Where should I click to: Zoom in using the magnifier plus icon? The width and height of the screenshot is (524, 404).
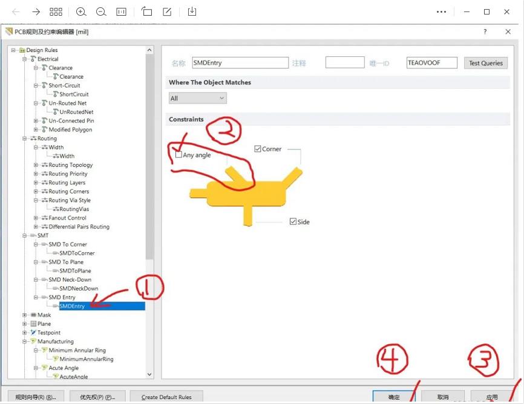tap(81, 11)
